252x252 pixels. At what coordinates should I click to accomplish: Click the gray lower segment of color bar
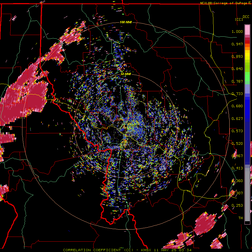coord(247,195)
